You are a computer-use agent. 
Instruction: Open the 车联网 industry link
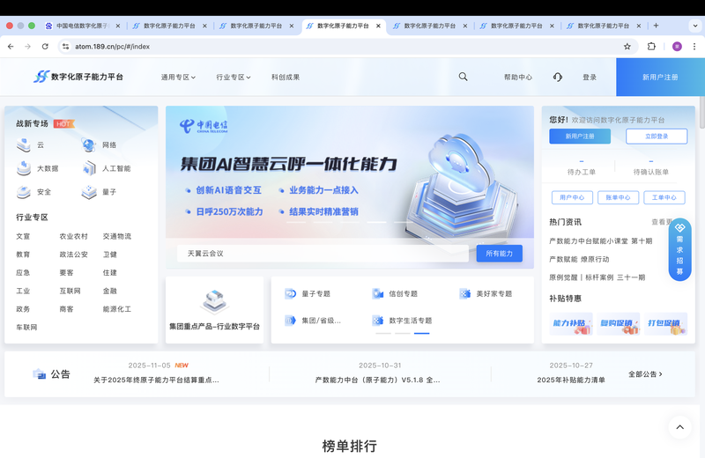point(26,328)
